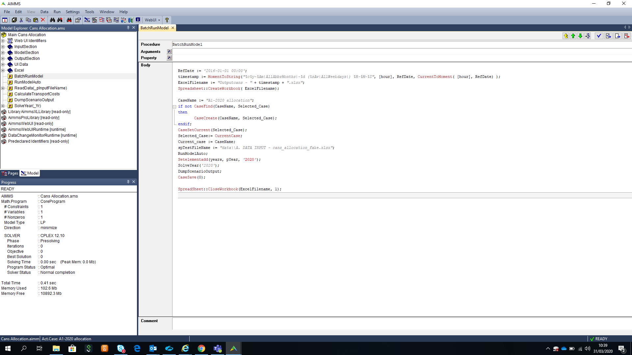Open the Data menu

click(x=44, y=12)
